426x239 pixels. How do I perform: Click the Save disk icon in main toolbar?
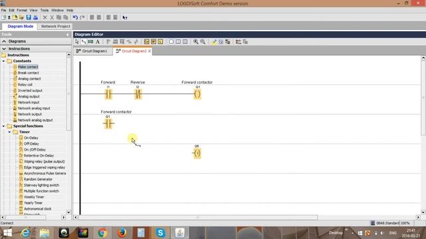[x=29, y=18]
